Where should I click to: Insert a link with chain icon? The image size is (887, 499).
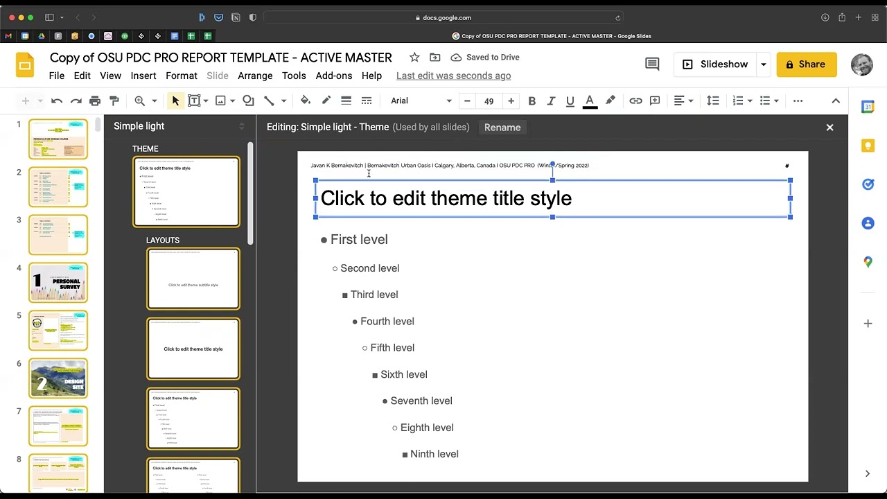635,101
